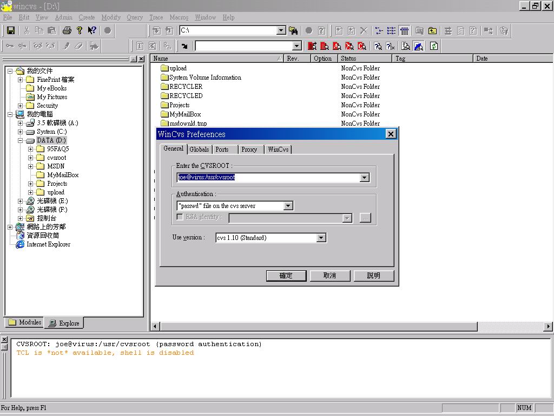Close the WinCvs Preferences dialog
554x416 pixels.
[x=391, y=134]
